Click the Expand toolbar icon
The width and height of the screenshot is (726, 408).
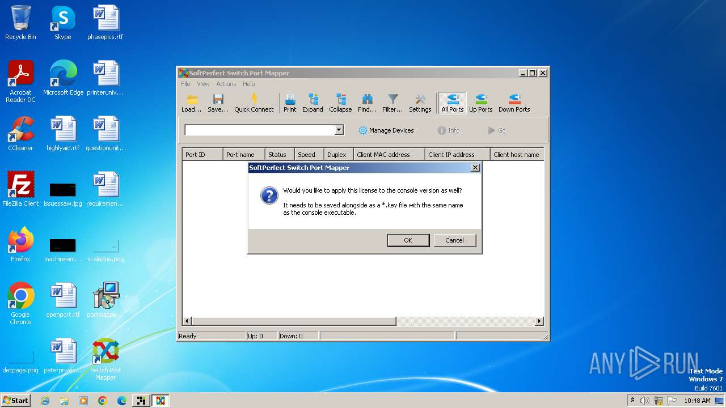click(313, 103)
